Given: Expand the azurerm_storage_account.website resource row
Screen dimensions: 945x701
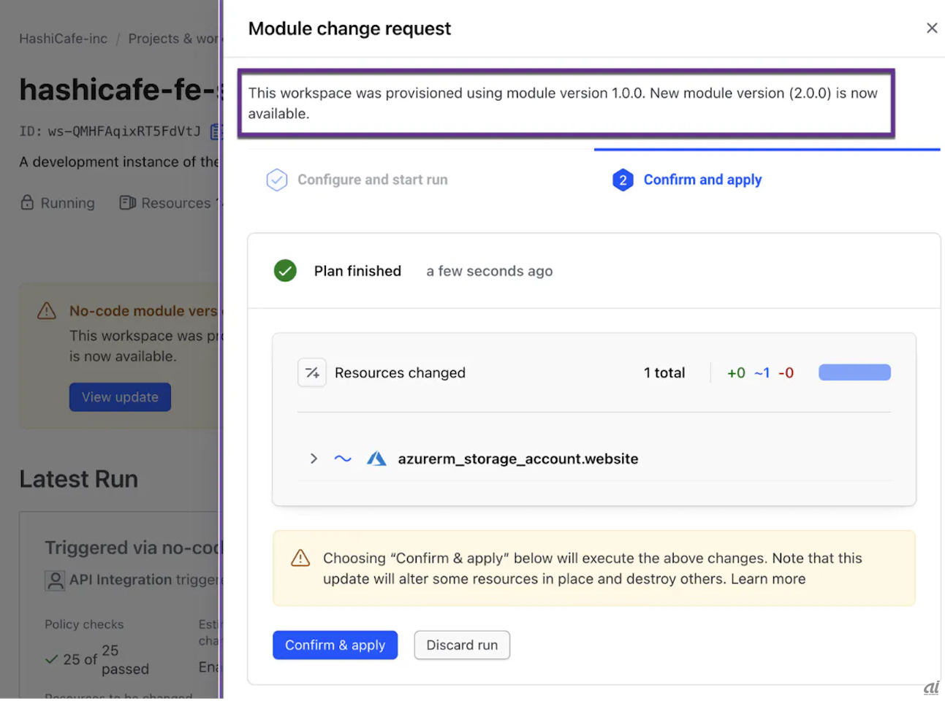Looking at the screenshot, I should click(x=314, y=459).
